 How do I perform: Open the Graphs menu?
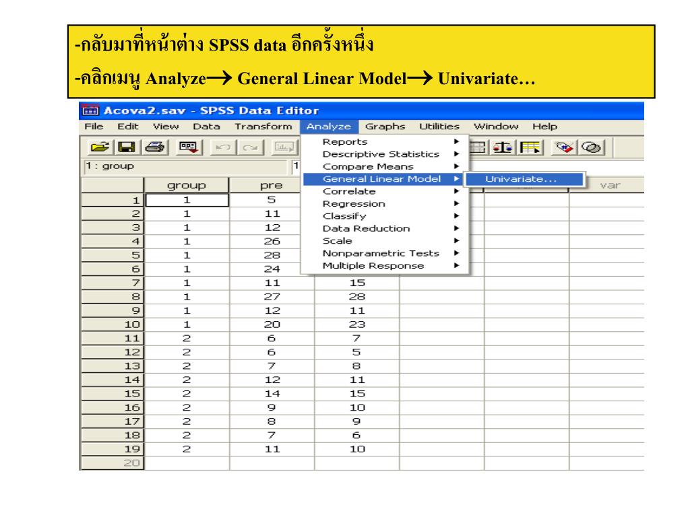click(385, 127)
